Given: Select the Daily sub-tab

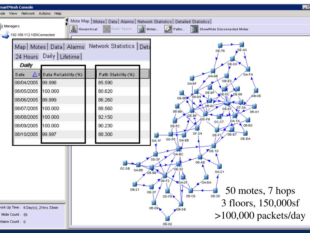Looking at the screenshot, I should pyautogui.click(x=49, y=56).
